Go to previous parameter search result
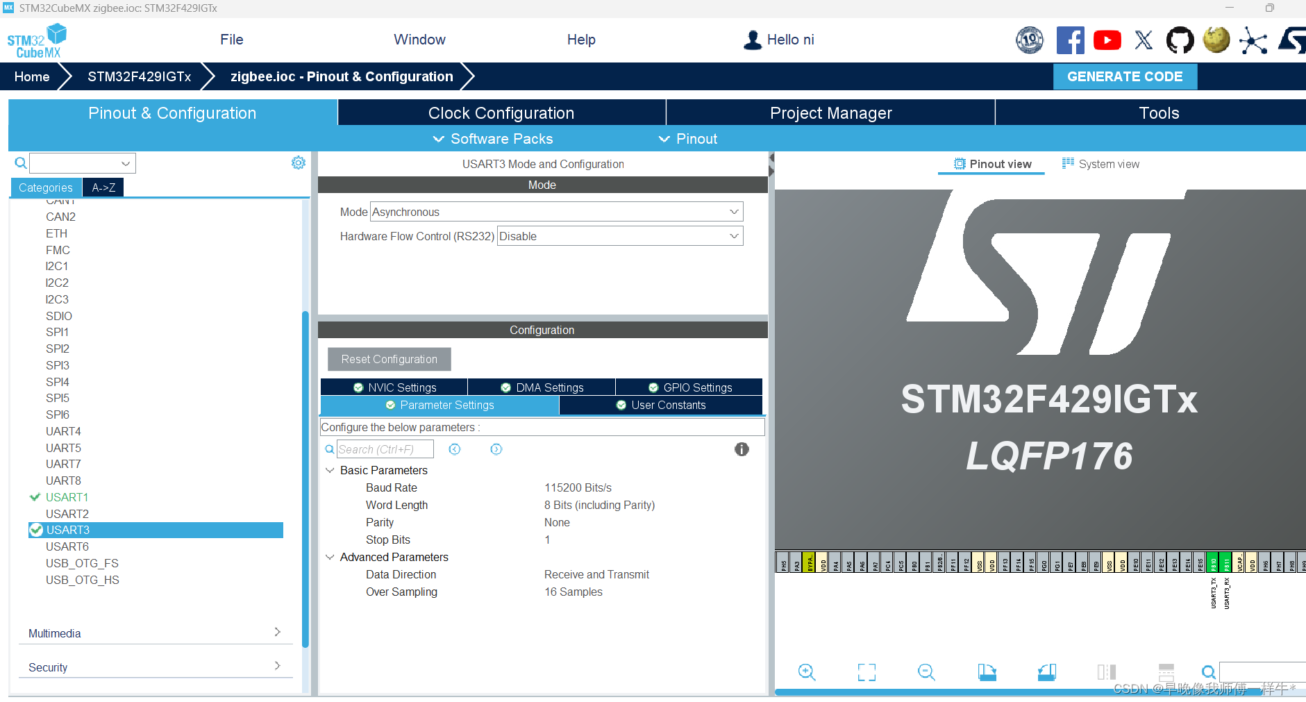Viewport: 1306px width, 702px height. tap(455, 449)
